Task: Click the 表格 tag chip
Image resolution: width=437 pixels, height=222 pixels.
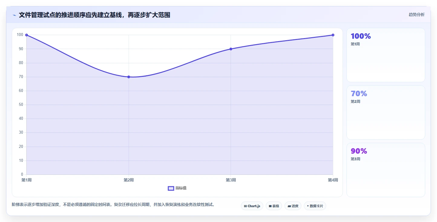Action: 274,206
